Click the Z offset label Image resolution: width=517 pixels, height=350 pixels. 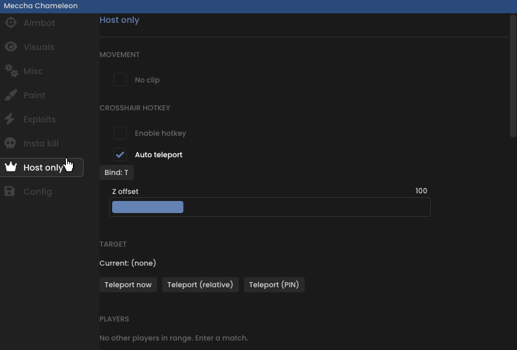coord(125,191)
